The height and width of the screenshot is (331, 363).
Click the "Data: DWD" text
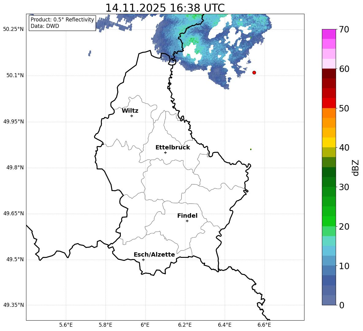click(x=45, y=26)
